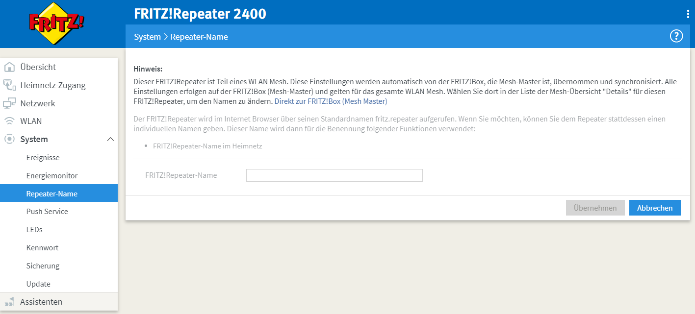This screenshot has height=314, width=695.
Task: Click the Hinweis: heading
Action: point(148,69)
